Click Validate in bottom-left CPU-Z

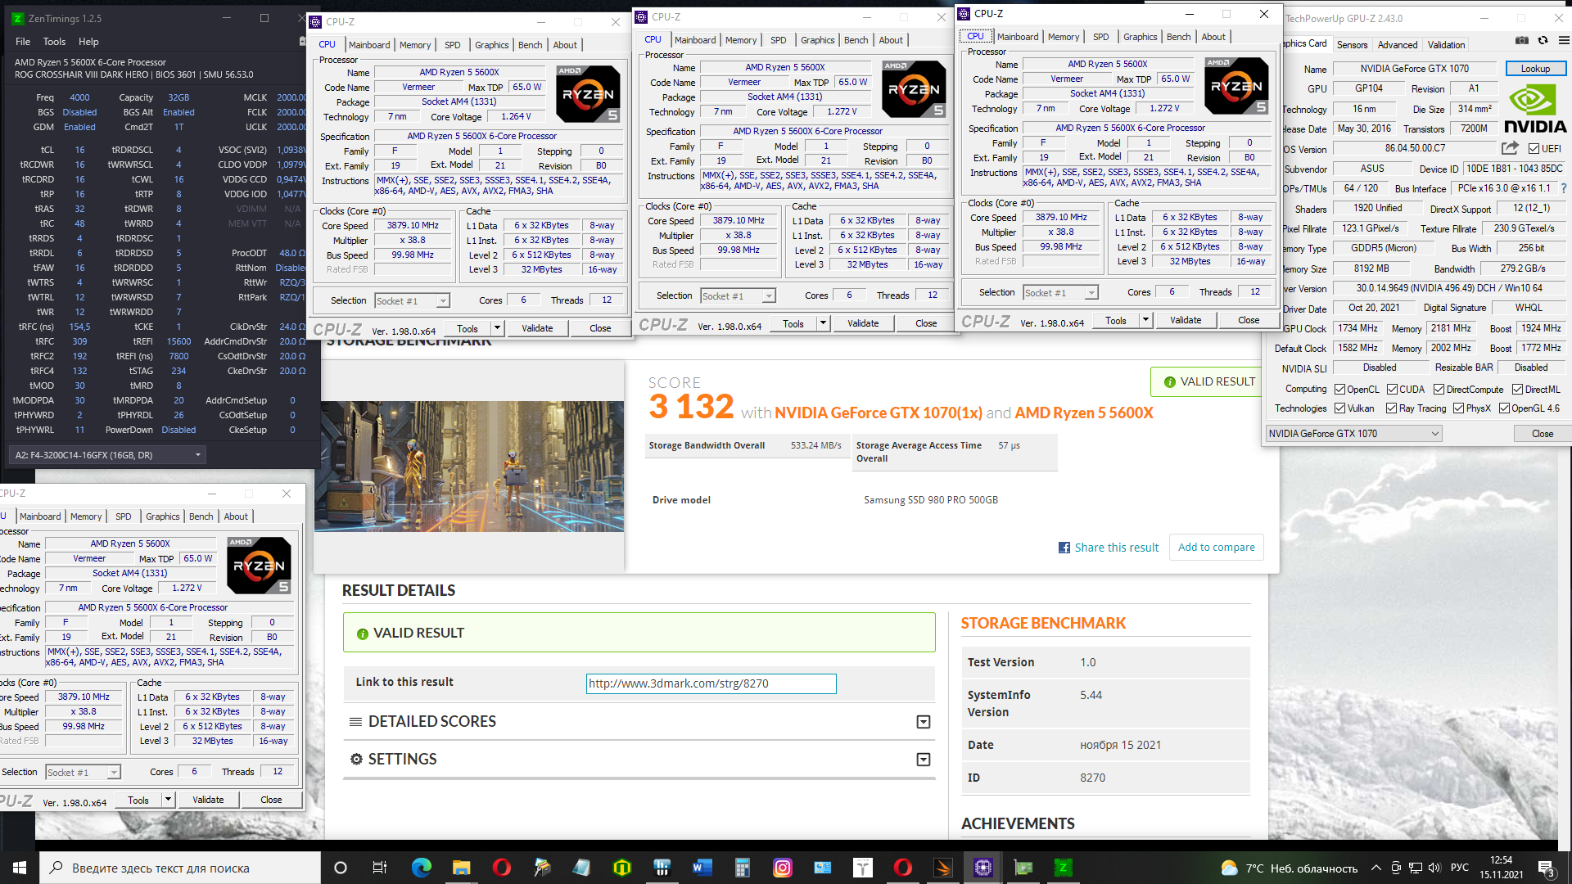(208, 800)
